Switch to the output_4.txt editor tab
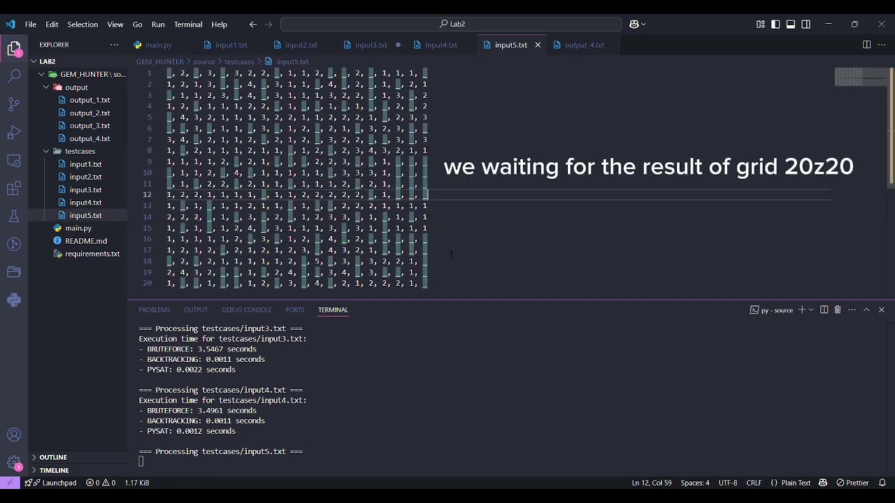Viewport: 895px width, 503px height. [x=585, y=45]
